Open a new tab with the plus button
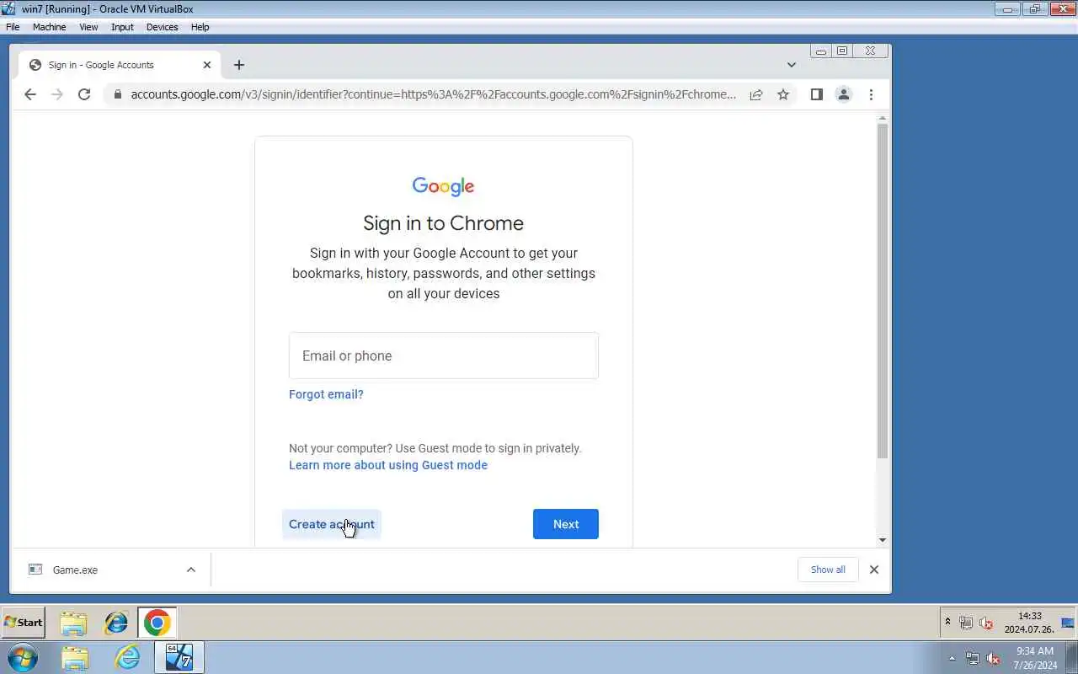 click(239, 65)
